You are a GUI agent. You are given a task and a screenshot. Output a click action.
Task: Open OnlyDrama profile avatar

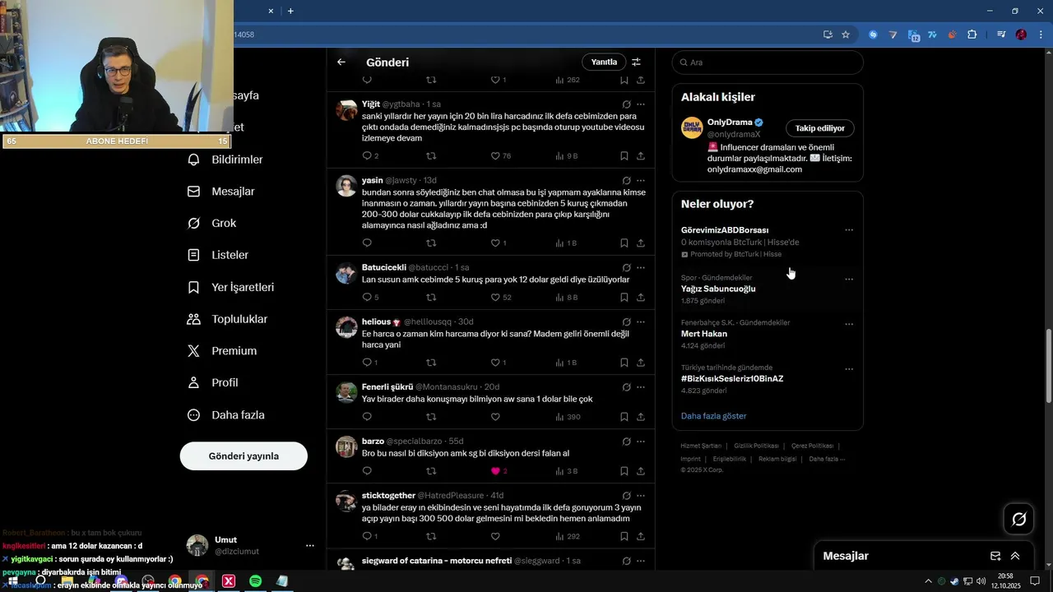(692, 127)
